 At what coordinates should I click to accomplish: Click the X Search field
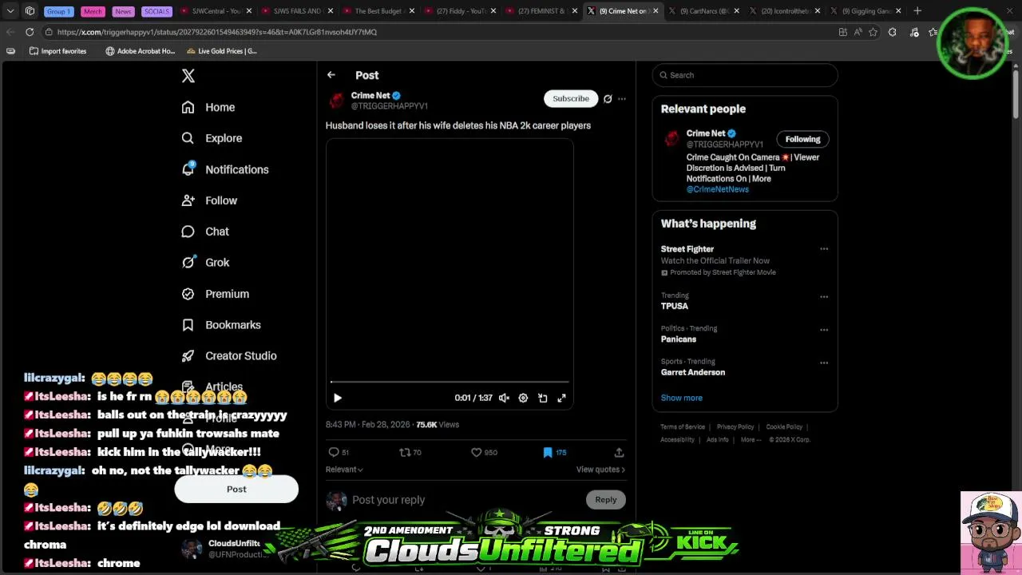tap(745, 75)
